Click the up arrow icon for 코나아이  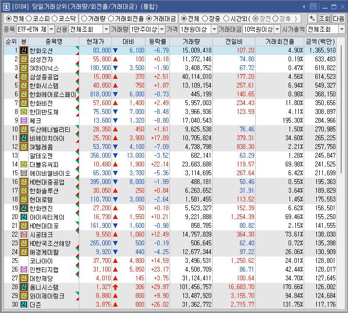115,260
